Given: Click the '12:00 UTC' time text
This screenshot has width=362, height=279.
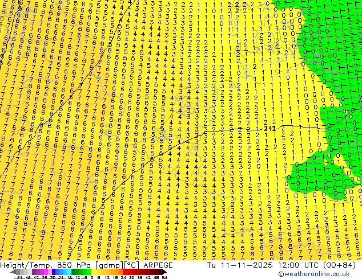Looking at the screenshot, I should 299,265.
